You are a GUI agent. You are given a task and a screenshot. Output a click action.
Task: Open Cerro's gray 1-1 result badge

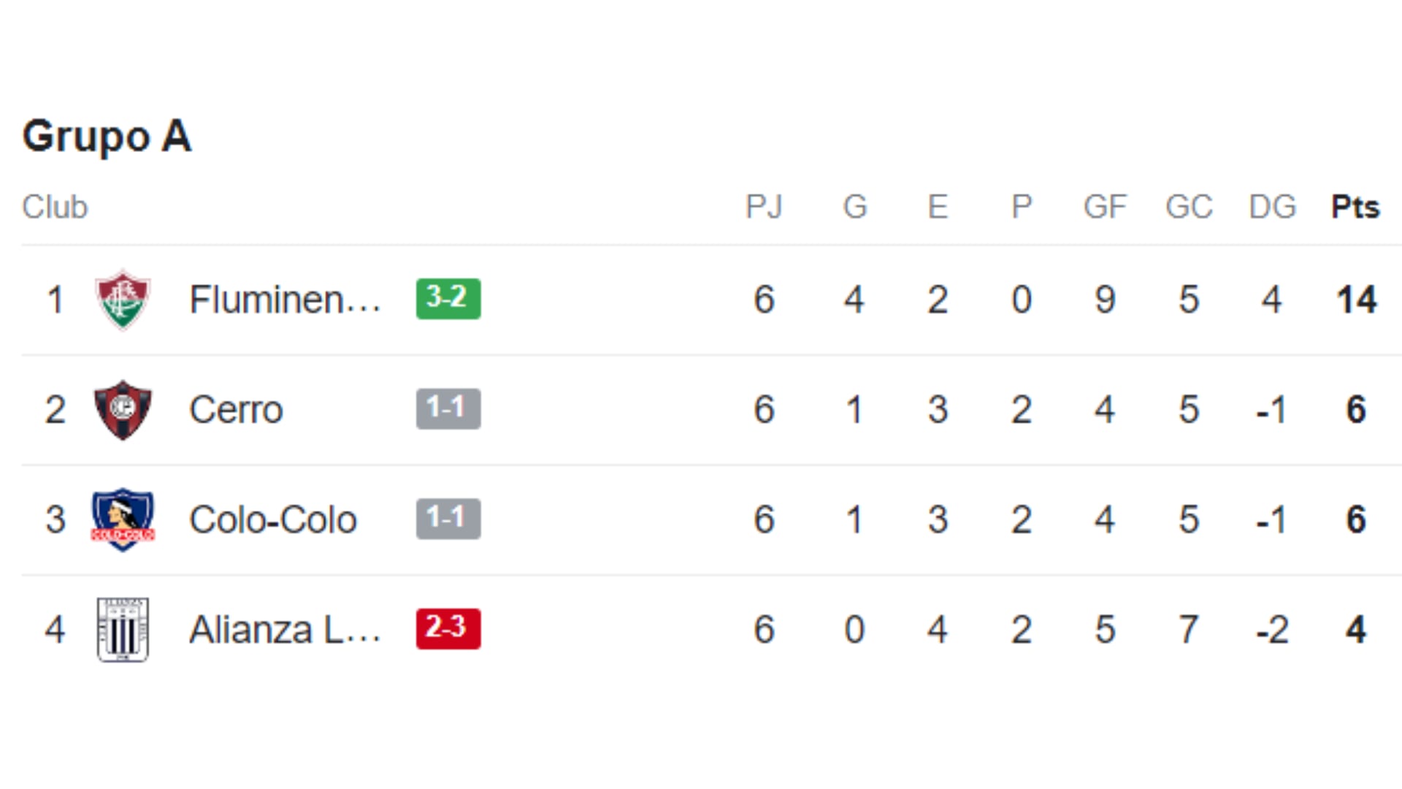pos(448,408)
